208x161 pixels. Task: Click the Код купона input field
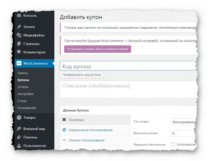point(128,66)
